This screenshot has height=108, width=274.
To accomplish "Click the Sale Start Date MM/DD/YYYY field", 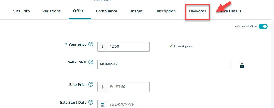I will (122, 105).
